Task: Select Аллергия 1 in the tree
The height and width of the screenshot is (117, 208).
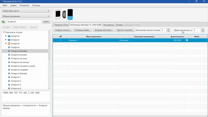Action: pyautogui.click(x=16, y=77)
